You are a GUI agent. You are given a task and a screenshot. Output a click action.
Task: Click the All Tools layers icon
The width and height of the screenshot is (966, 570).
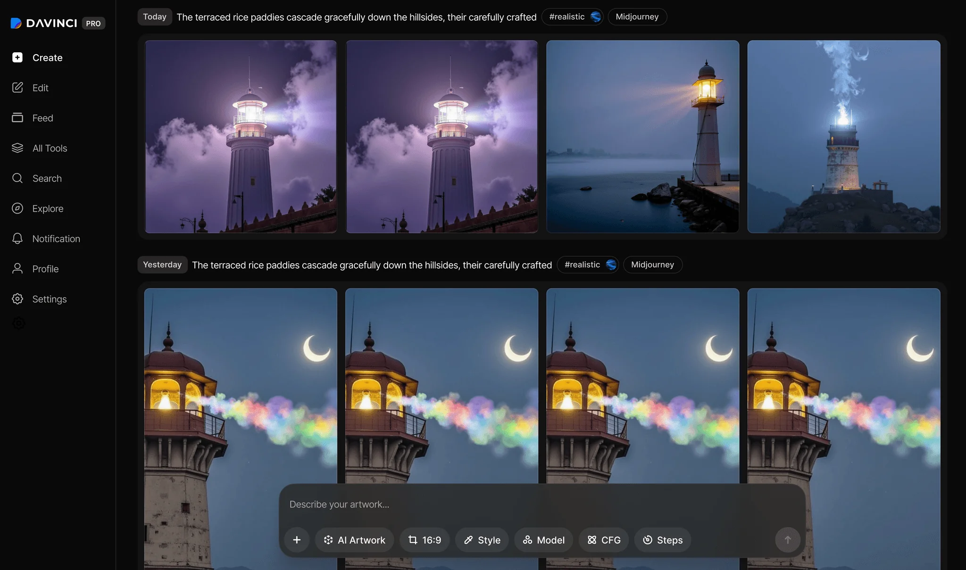pyautogui.click(x=17, y=148)
